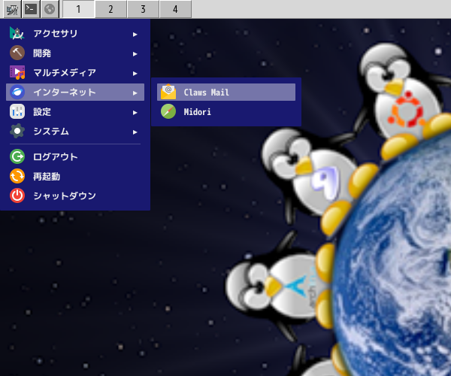Switch to workspace 1

[78, 10]
